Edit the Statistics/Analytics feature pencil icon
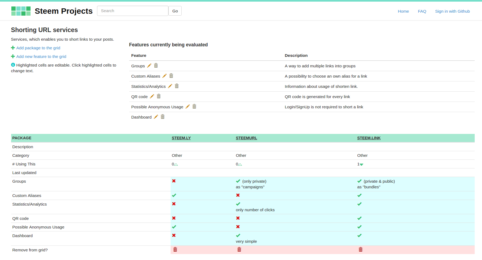This screenshot has width=482, height=260. tap(170, 86)
